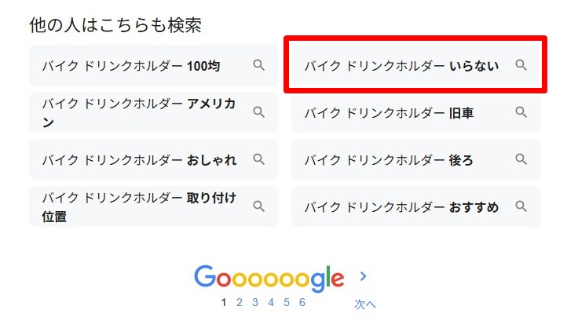Go to results page 2
Image resolution: width=567 pixels, height=321 pixels.
pyautogui.click(x=239, y=302)
